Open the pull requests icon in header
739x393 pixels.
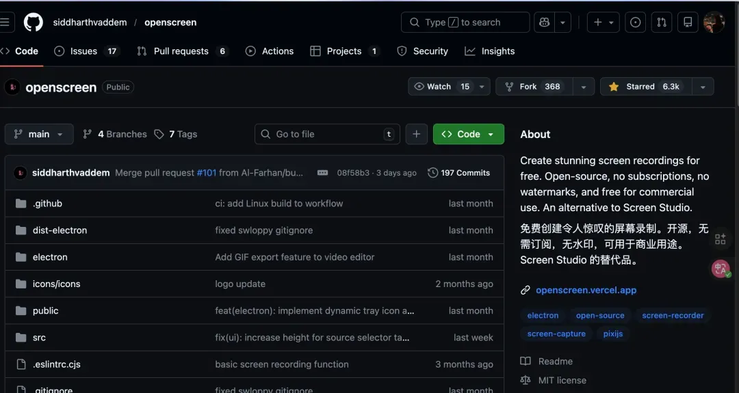pos(662,22)
